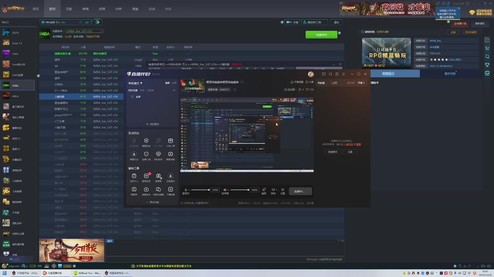The height and width of the screenshot is (277, 494).
Task: Click the 人数 column header in the room list
Action: (x=83, y=47)
